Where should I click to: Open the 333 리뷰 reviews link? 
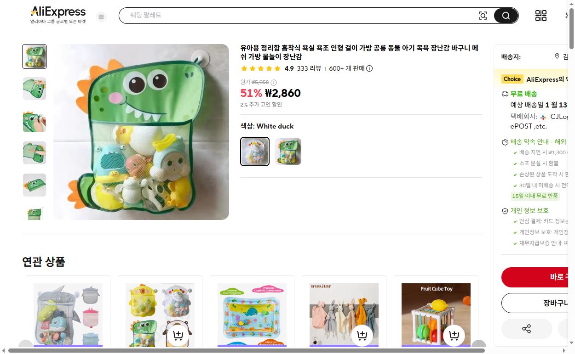click(x=310, y=68)
